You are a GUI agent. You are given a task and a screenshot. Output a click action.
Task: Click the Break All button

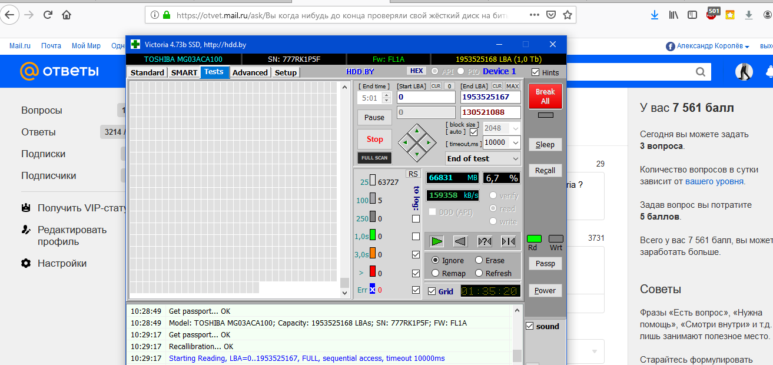point(545,97)
